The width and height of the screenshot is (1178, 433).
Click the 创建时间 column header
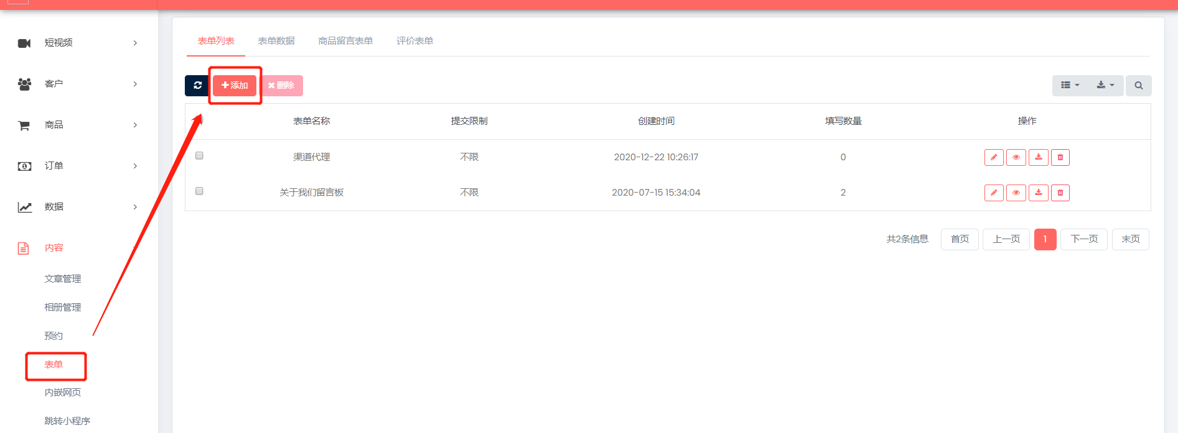tap(656, 121)
